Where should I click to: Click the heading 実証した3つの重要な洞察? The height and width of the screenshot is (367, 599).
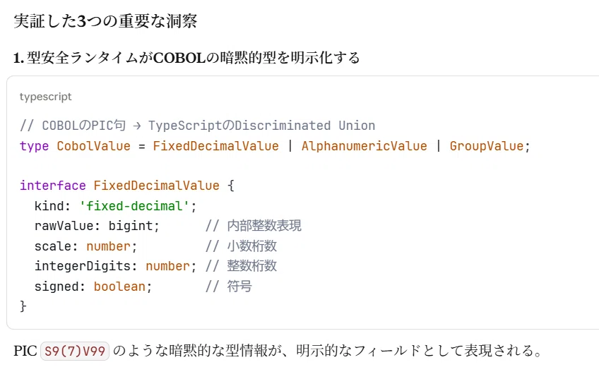[105, 21]
